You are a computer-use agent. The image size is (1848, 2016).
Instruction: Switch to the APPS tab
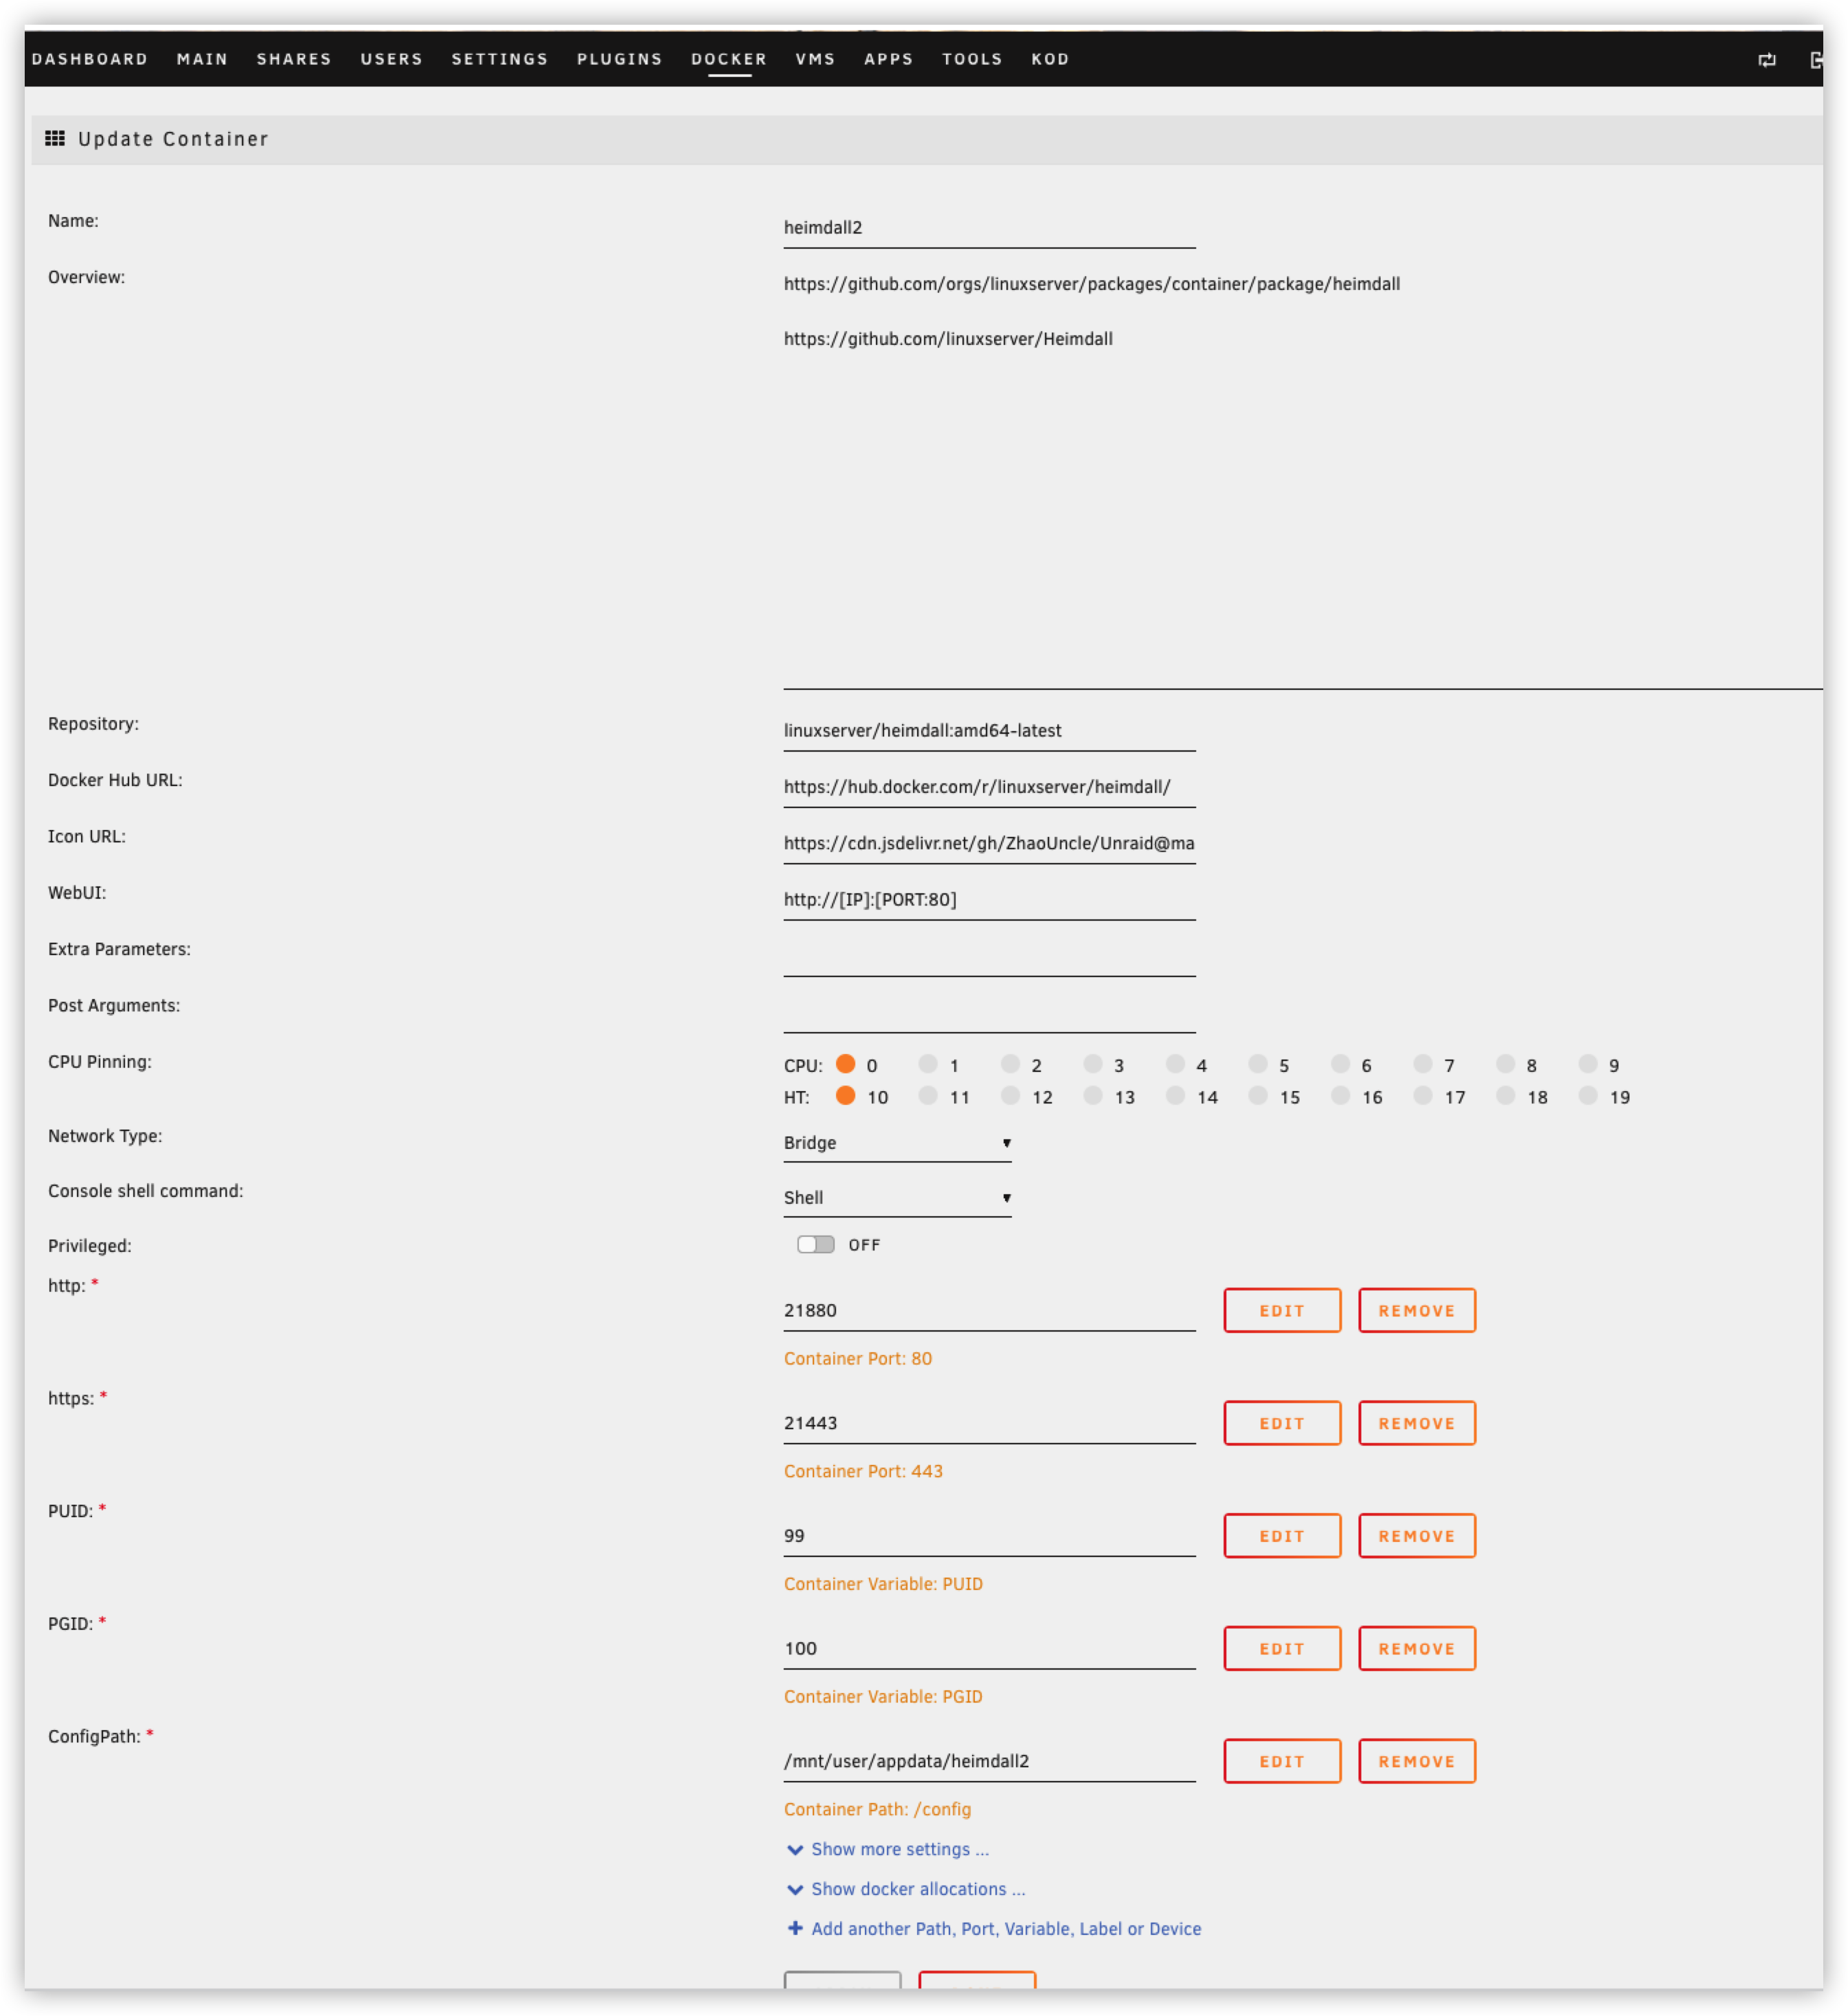click(x=888, y=59)
